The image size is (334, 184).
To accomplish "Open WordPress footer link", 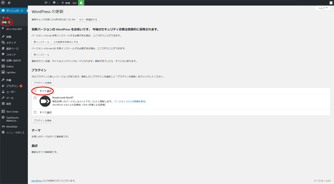I will (x=37, y=181).
